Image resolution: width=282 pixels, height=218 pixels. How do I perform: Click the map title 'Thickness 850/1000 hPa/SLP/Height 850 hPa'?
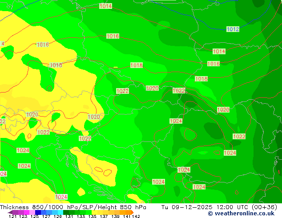point(73,207)
